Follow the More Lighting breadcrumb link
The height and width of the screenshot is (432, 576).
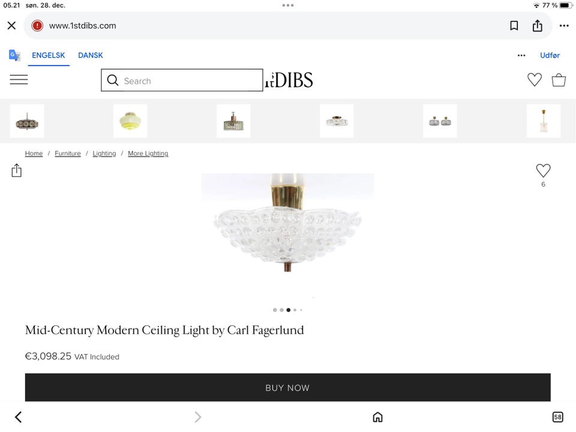[x=148, y=153]
